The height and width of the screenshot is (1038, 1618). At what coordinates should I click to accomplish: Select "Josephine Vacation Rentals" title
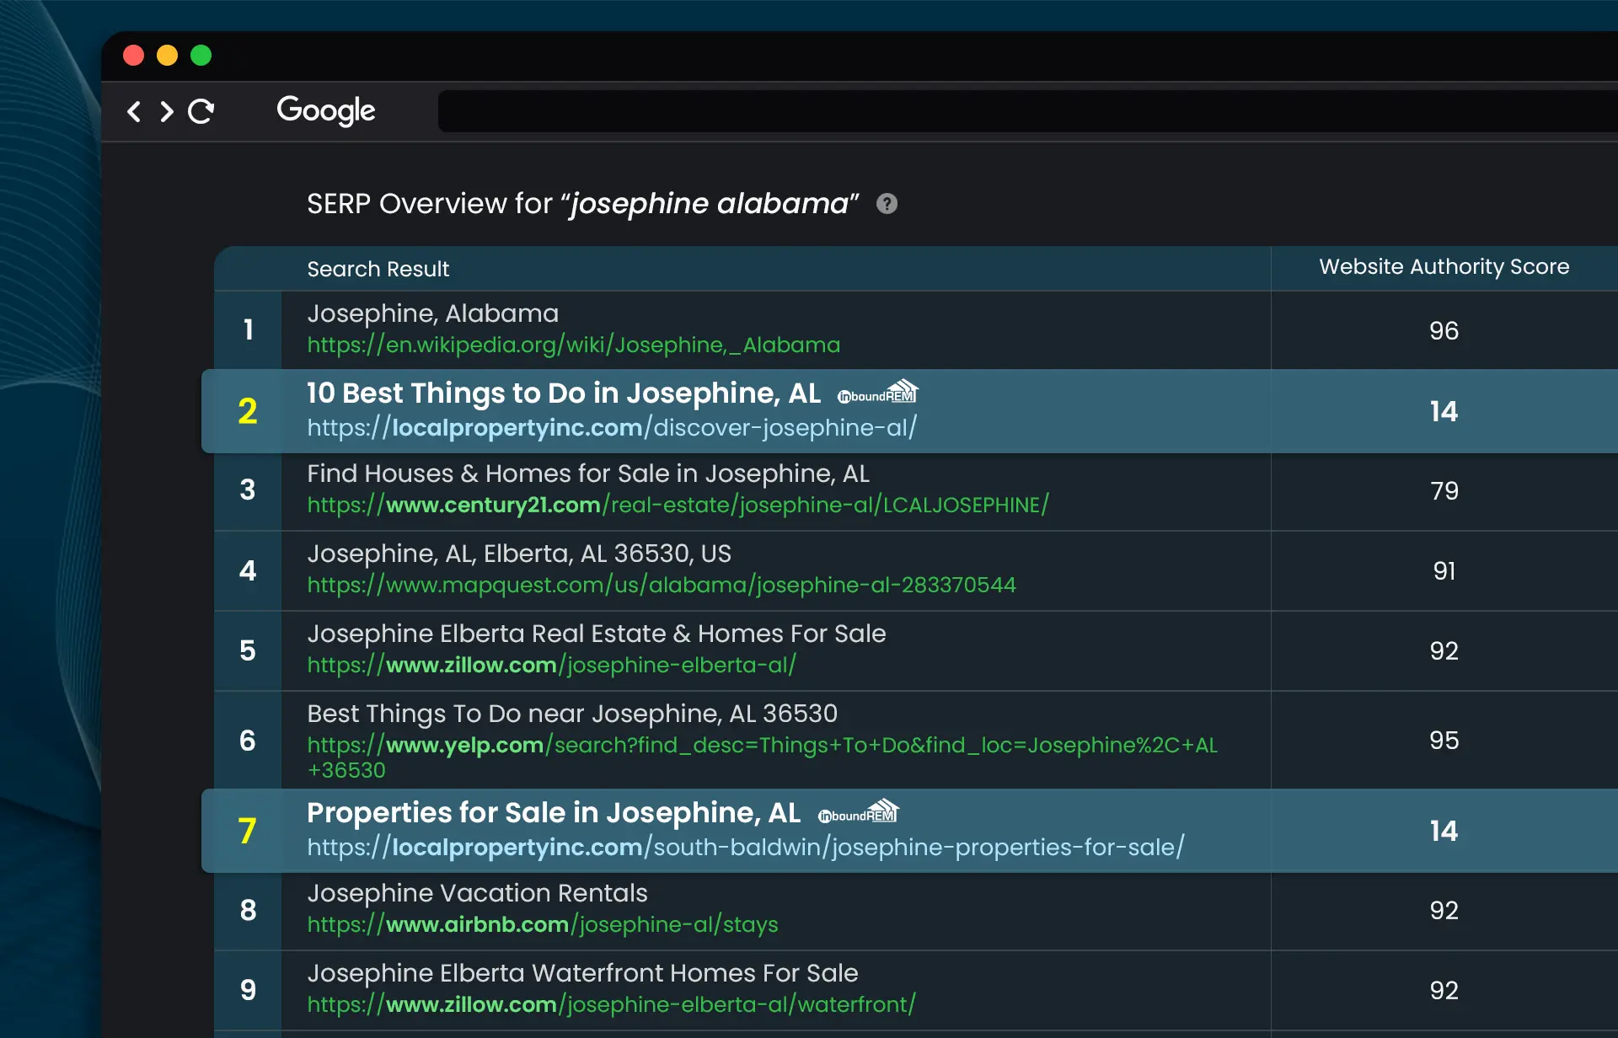click(478, 893)
